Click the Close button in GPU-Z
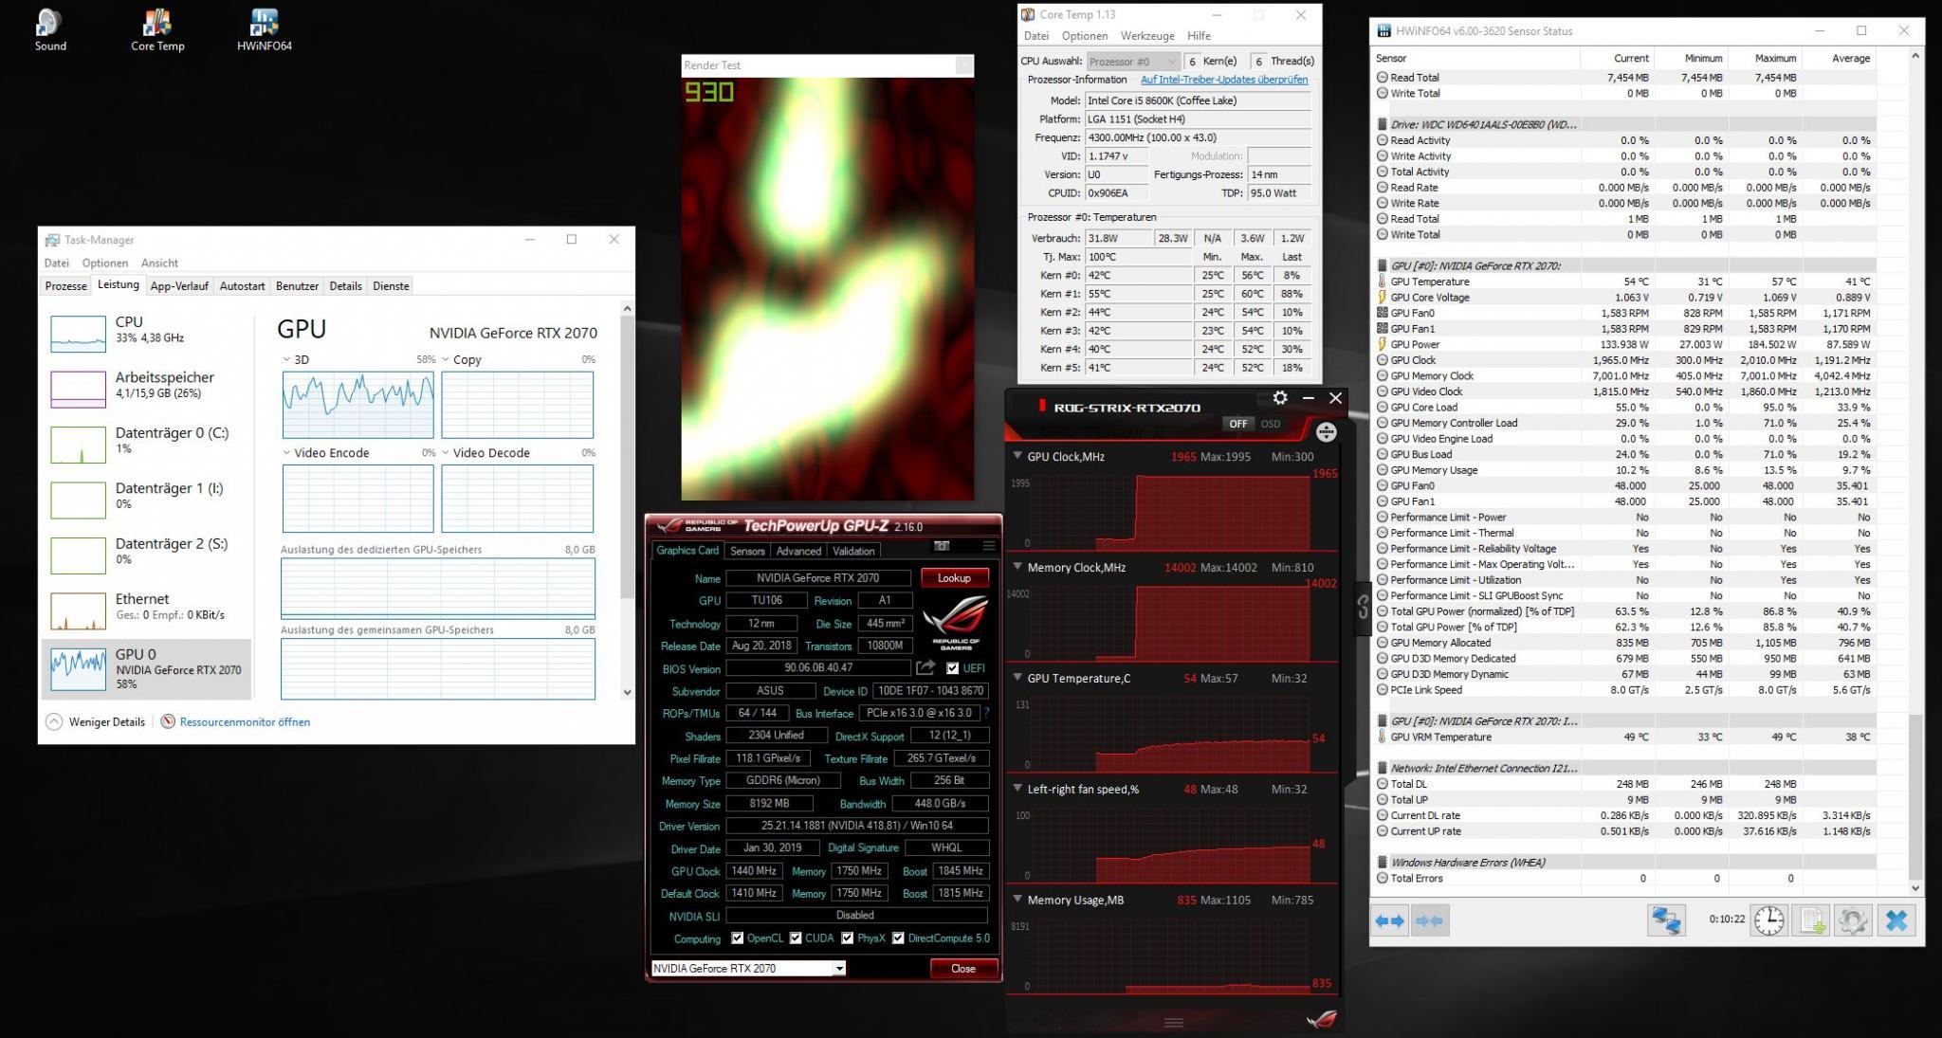The height and width of the screenshot is (1038, 1942). point(963,969)
